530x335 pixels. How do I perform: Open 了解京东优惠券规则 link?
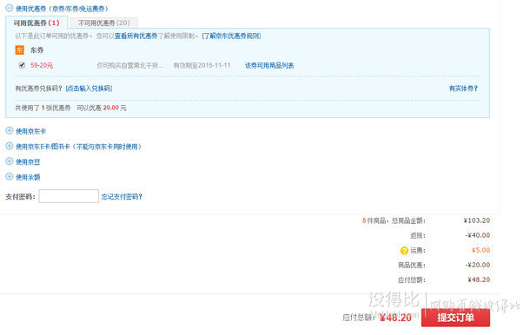231,36
